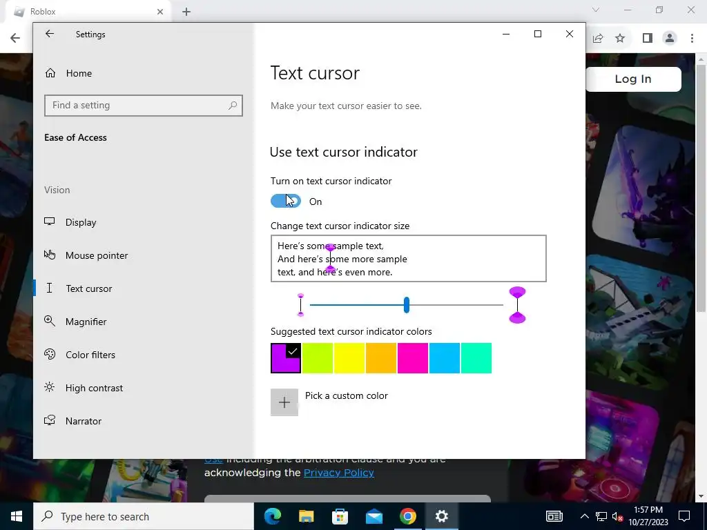Turn off the text cursor indicator toggle
Screen dimensions: 707x530
(286, 201)
